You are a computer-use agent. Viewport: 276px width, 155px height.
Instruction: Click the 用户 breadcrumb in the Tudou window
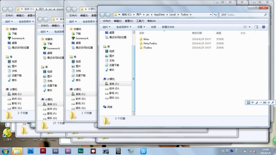tap(139, 15)
